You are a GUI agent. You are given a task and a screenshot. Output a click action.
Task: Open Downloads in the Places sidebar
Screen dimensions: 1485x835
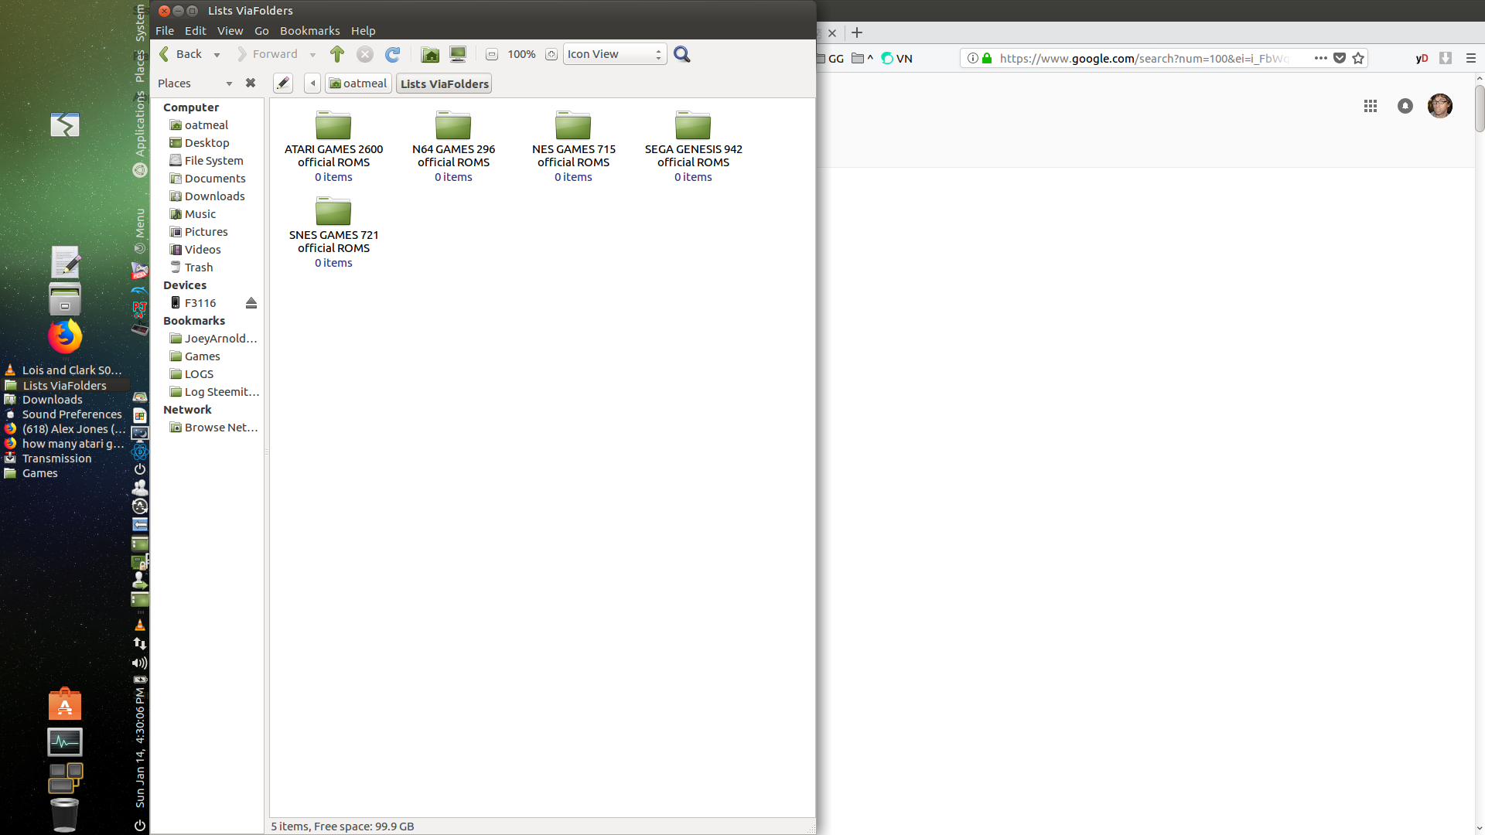click(207, 196)
